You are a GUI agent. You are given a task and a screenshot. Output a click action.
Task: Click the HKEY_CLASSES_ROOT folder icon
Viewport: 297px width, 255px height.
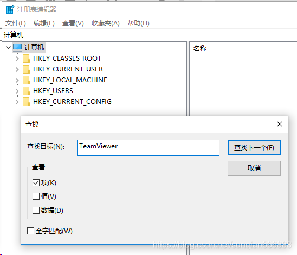pos(26,58)
